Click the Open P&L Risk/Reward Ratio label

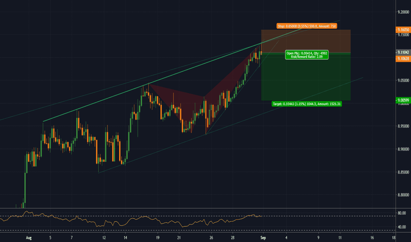tap(306, 55)
